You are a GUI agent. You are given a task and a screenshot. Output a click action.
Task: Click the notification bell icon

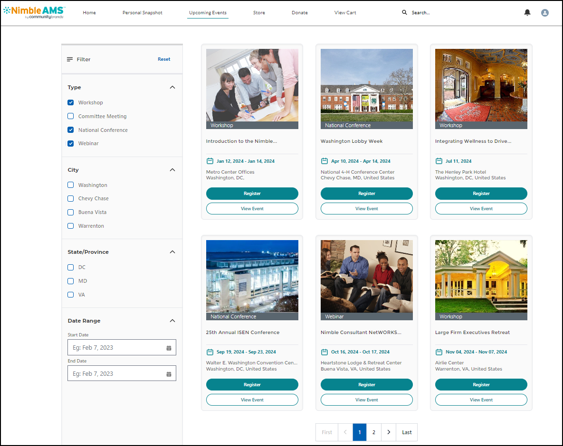(527, 13)
